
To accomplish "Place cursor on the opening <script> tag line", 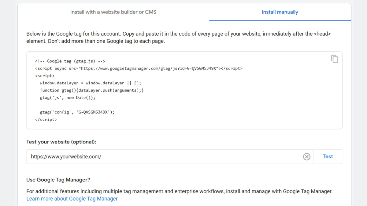I will coord(45,76).
